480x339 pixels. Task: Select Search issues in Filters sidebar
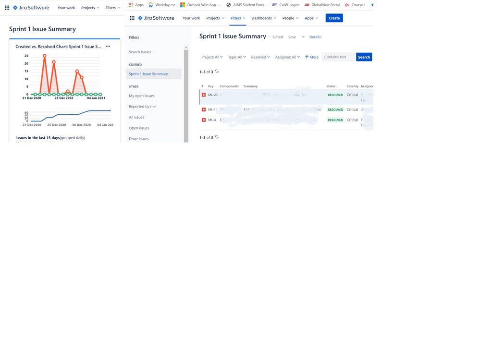[x=140, y=52]
